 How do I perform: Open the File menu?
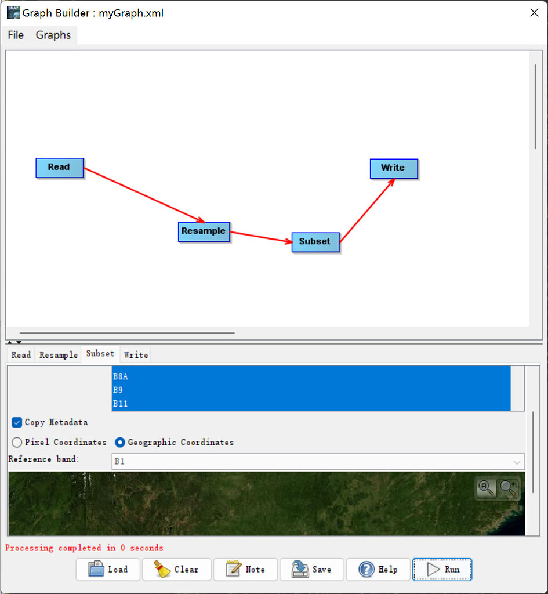pyautogui.click(x=15, y=35)
